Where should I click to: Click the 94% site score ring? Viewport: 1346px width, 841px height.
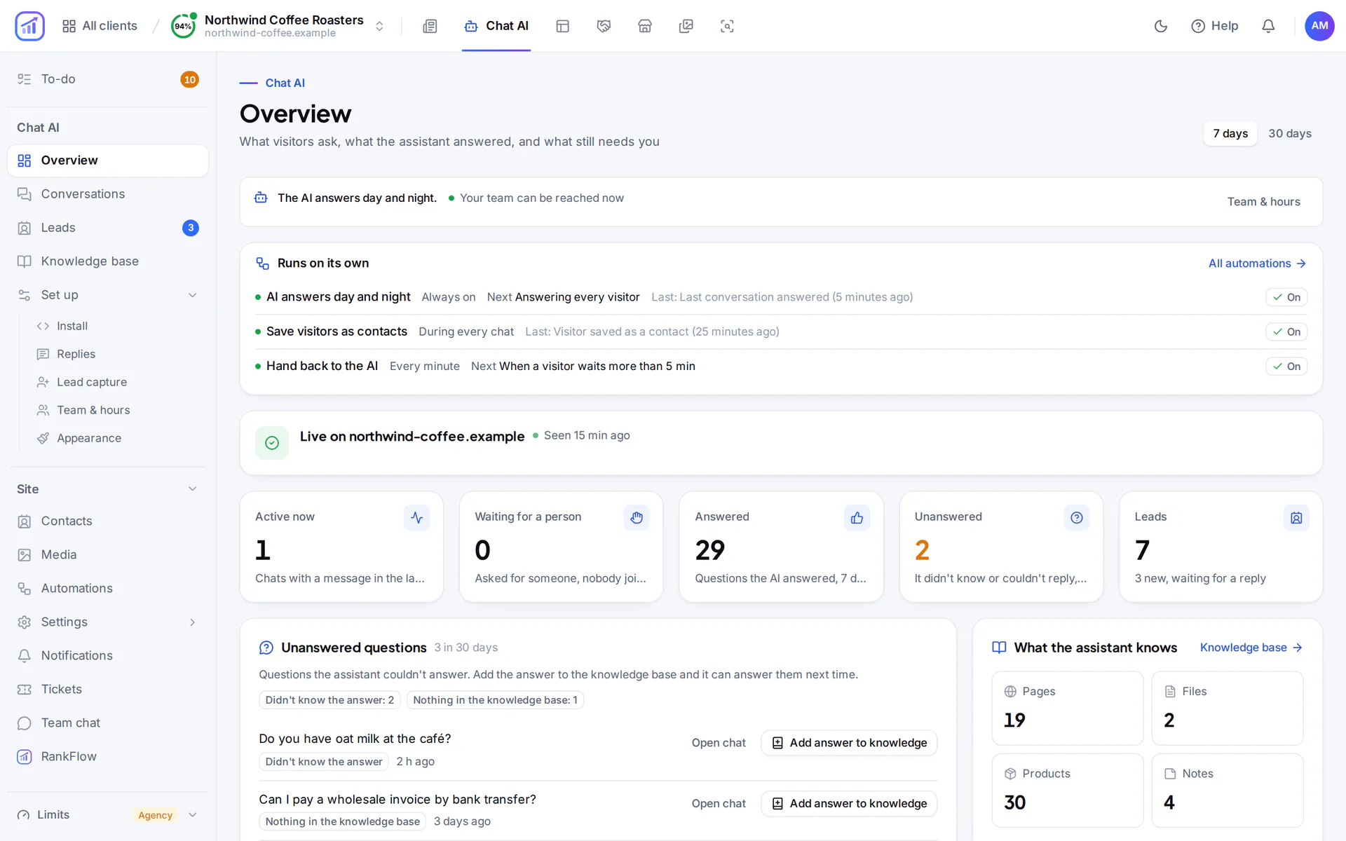[183, 26]
